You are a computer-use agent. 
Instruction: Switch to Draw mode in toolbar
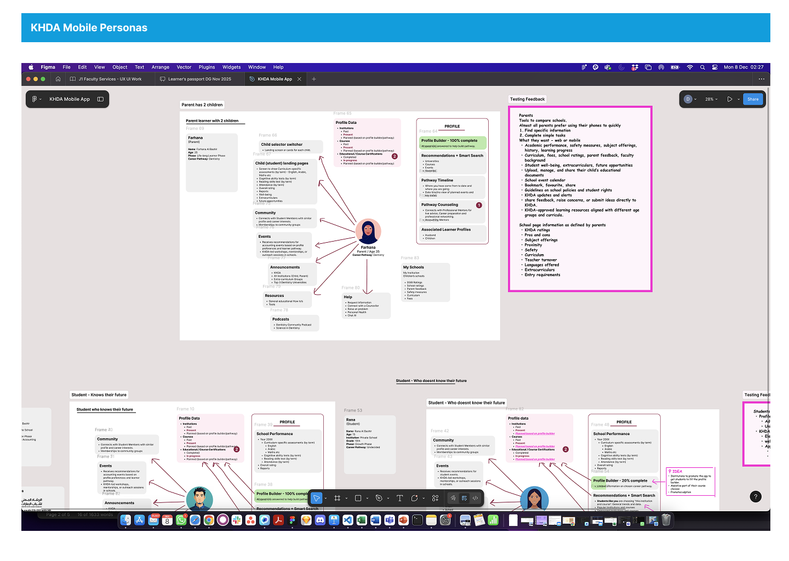(x=453, y=498)
